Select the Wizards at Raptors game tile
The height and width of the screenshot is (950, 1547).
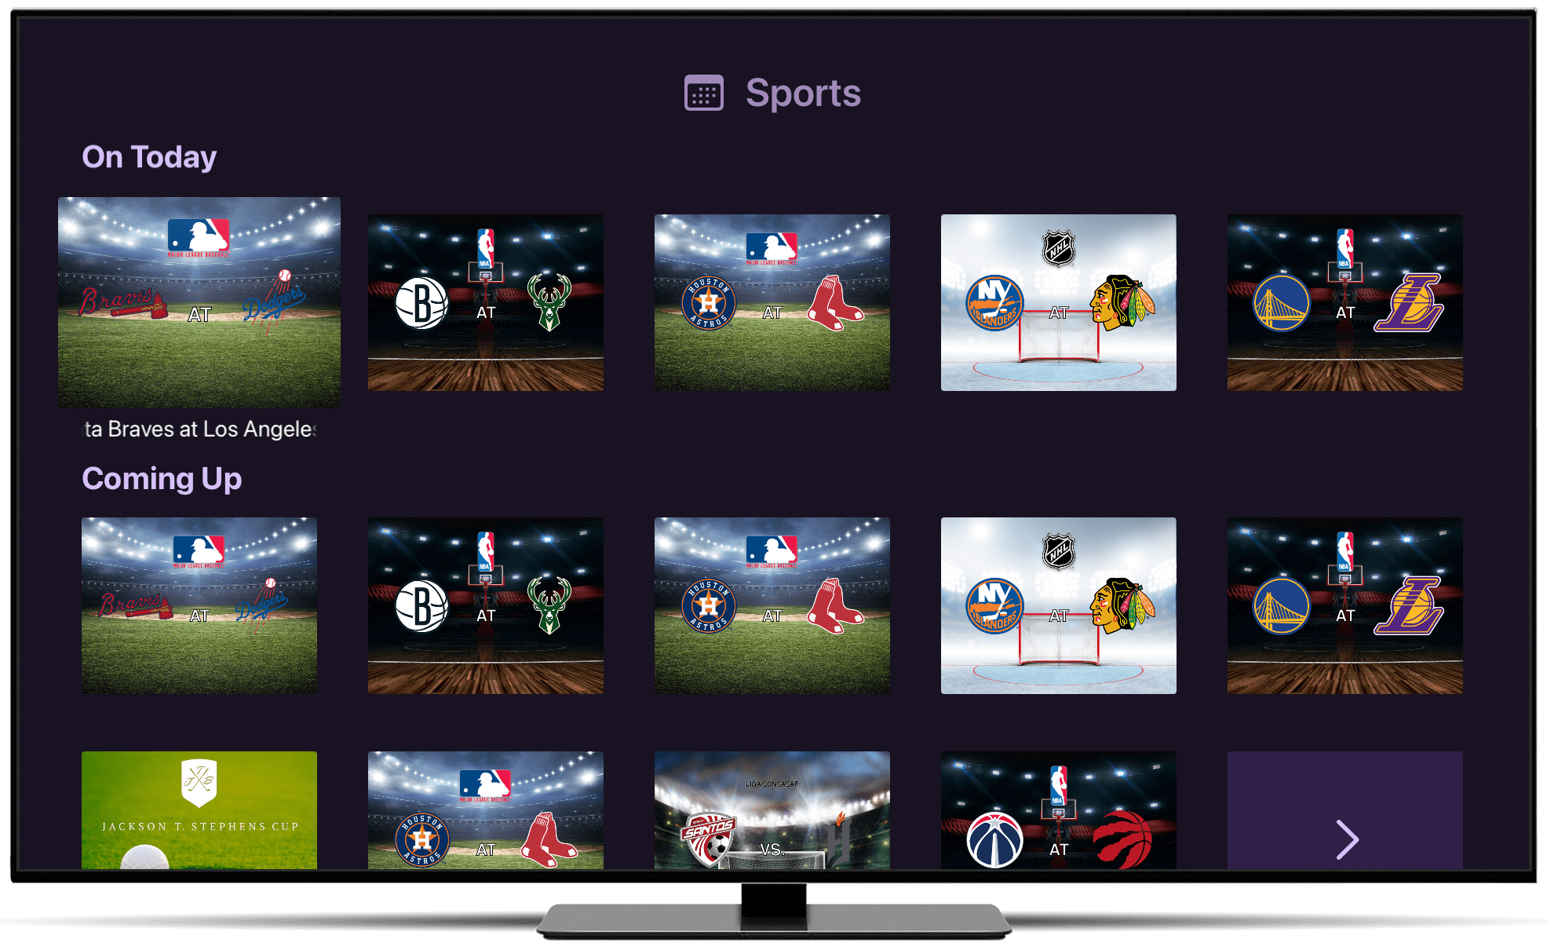(1059, 810)
